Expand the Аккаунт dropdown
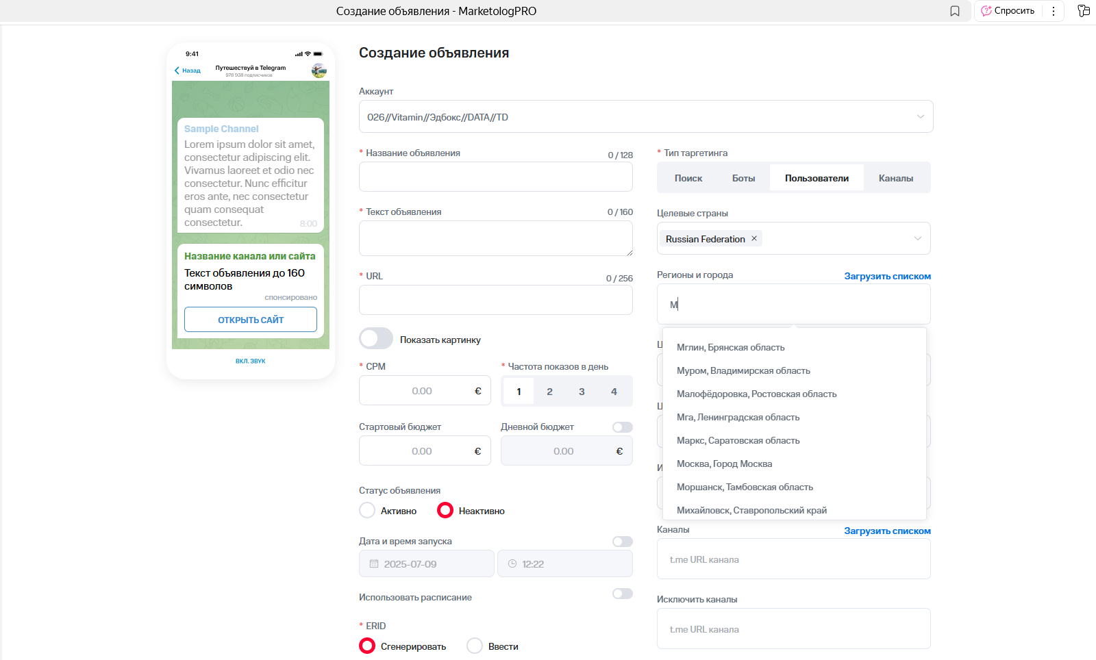The image size is (1096, 660). pyautogui.click(x=920, y=117)
